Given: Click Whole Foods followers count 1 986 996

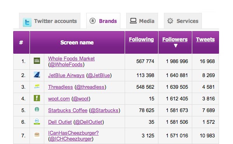Looking at the screenshot, I should click(177, 61).
